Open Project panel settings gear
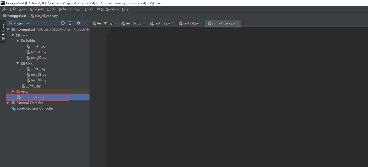The image size is (368, 167). pyautogui.click(x=79, y=23)
